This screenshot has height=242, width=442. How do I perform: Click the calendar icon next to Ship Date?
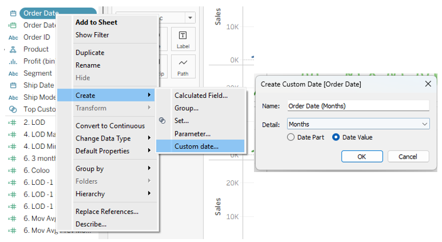click(x=13, y=85)
